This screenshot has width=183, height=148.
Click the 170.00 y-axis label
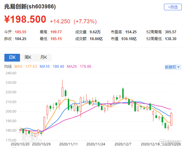coord(11,140)
